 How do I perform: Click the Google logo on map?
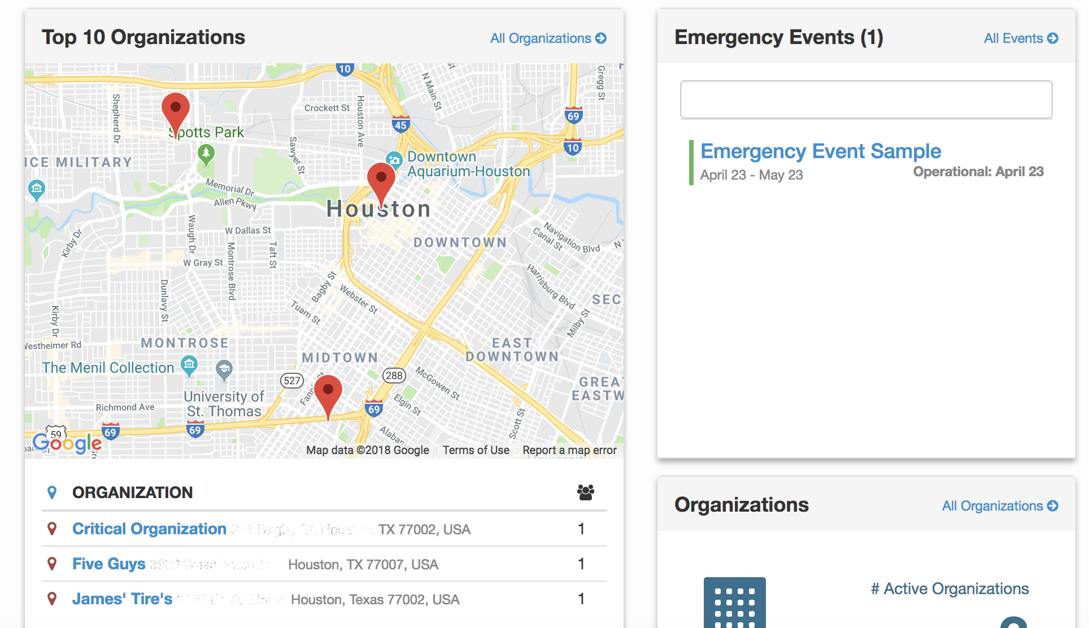(67, 443)
